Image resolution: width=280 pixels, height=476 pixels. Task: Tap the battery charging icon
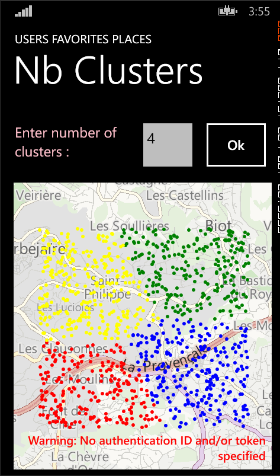tap(227, 11)
